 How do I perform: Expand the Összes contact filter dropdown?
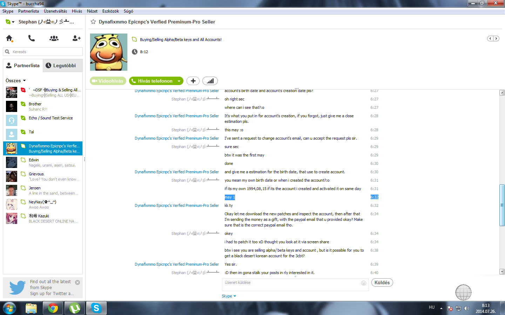[x=24, y=81]
